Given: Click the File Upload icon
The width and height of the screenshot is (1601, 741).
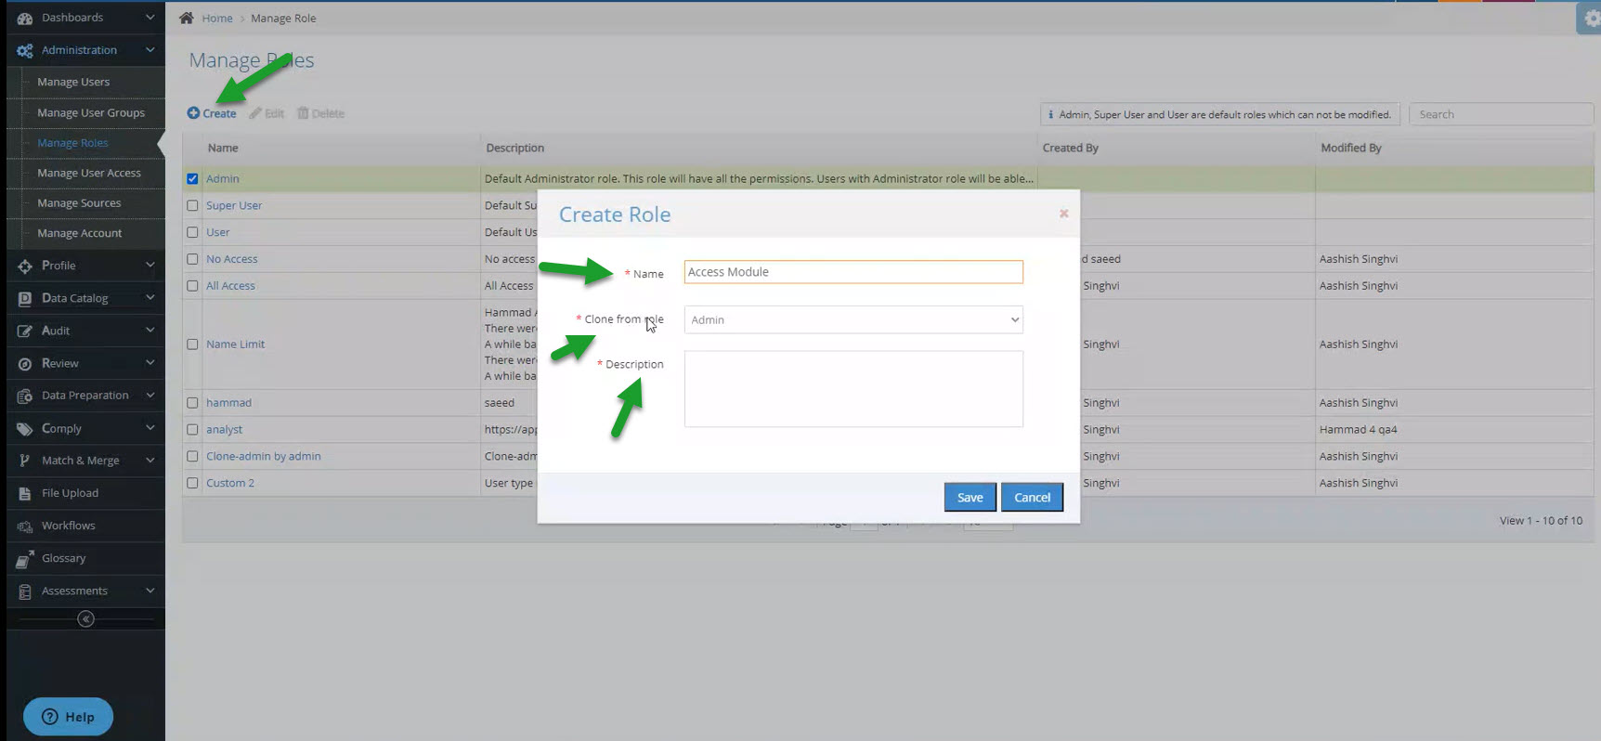Looking at the screenshot, I should click(24, 493).
